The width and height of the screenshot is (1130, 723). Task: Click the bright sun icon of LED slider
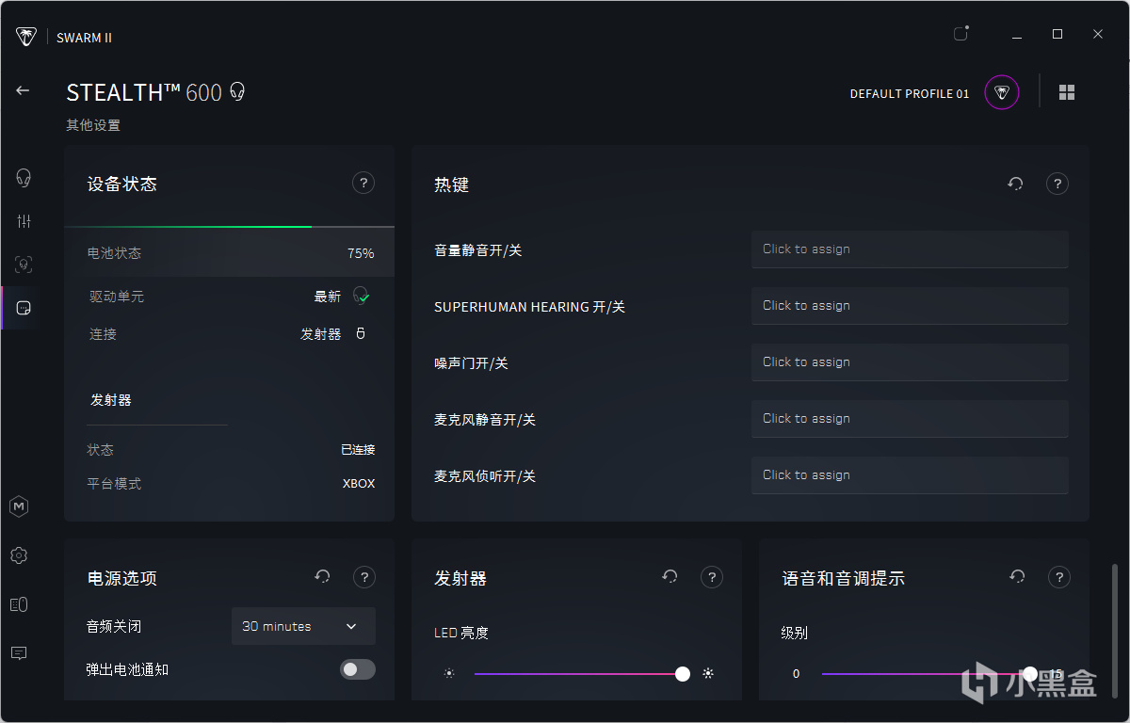[x=708, y=674]
